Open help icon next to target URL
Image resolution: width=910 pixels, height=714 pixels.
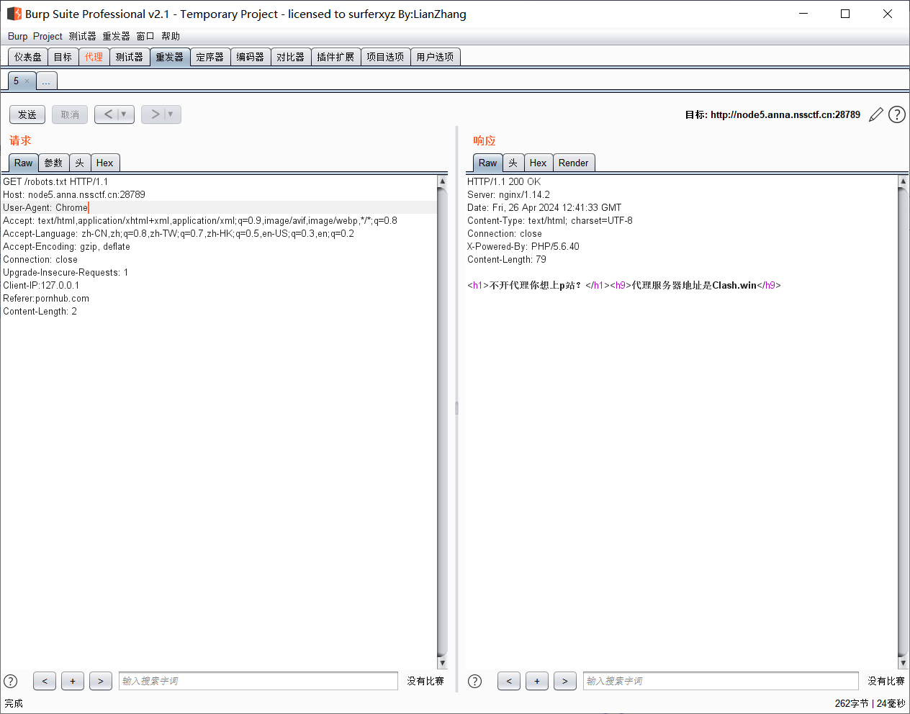tap(896, 114)
